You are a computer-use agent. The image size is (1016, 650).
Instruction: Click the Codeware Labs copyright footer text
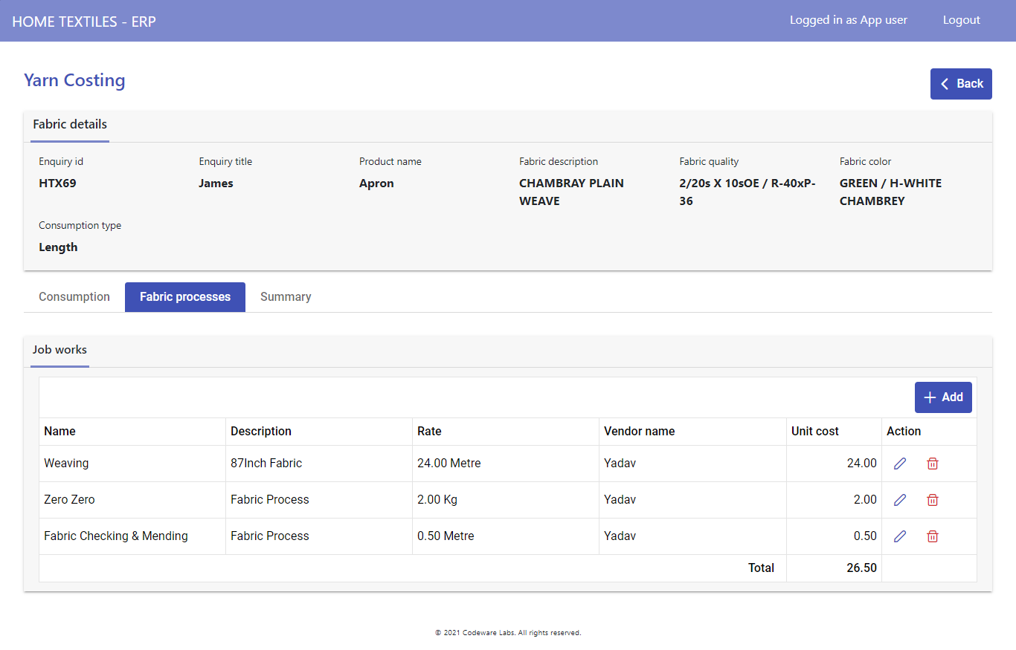(508, 633)
